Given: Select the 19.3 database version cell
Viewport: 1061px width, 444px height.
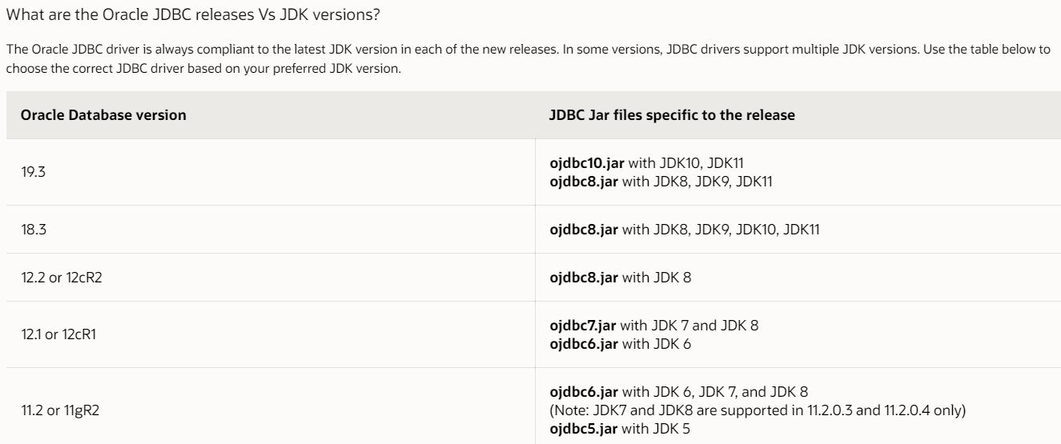Looking at the screenshot, I should click(x=32, y=172).
